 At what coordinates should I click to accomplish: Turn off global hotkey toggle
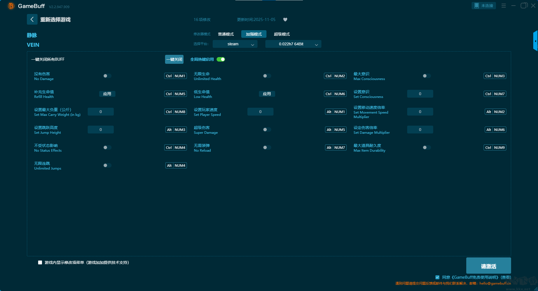point(221,59)
